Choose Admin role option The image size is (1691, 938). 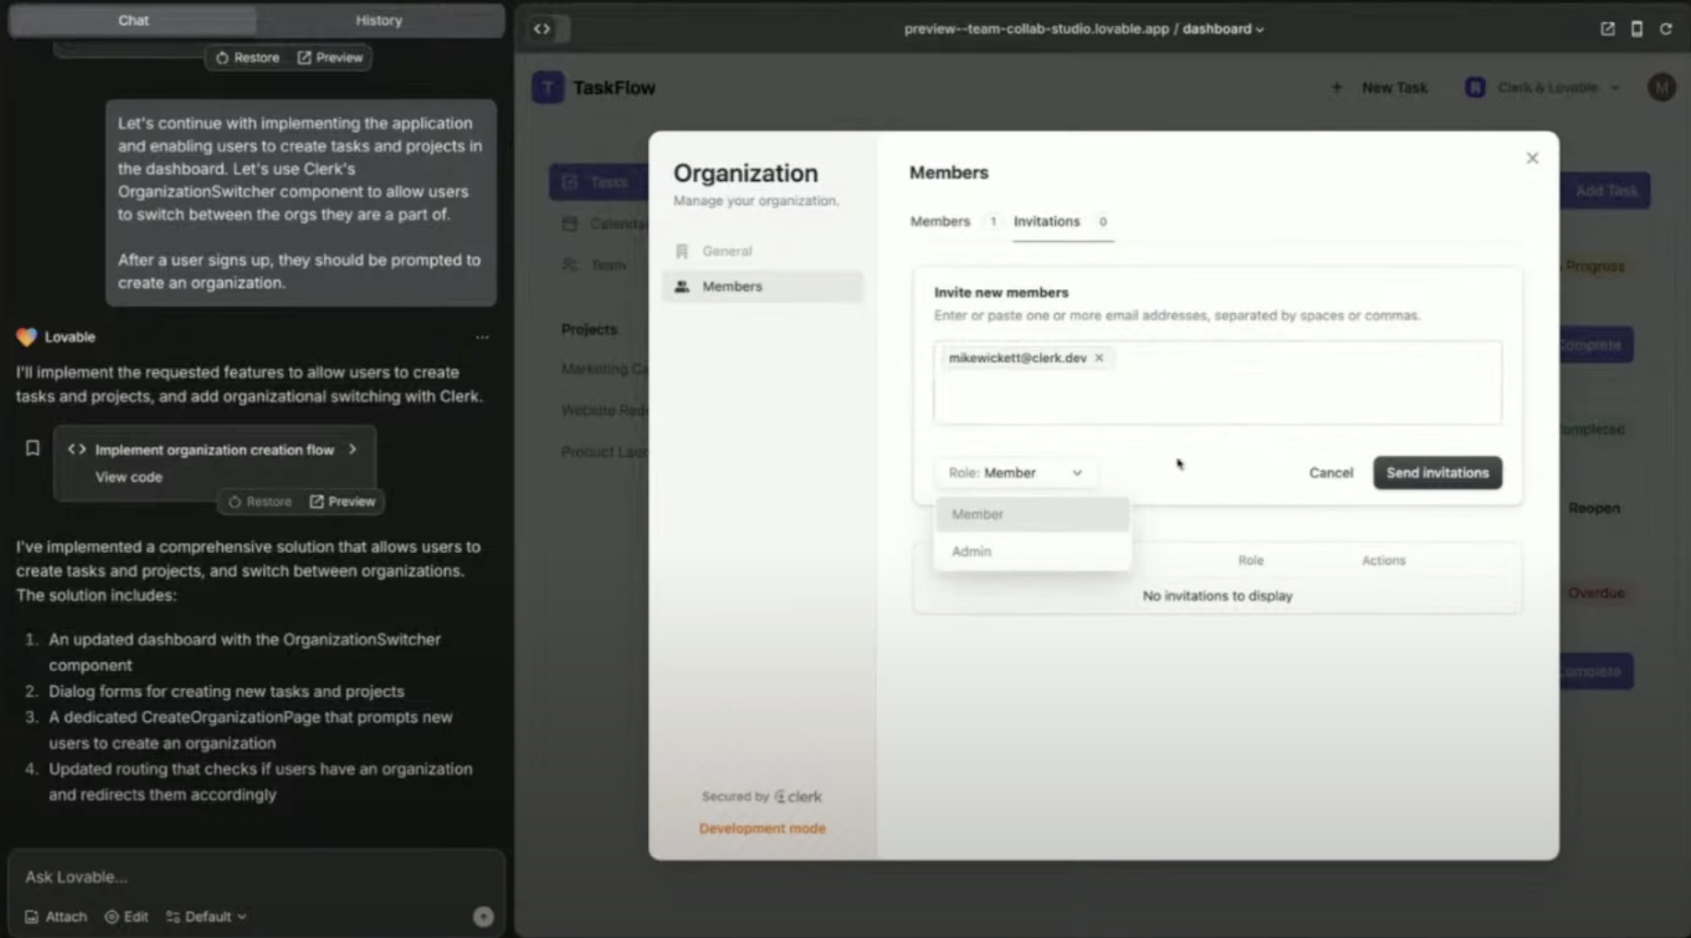[x=1033, y=551]
